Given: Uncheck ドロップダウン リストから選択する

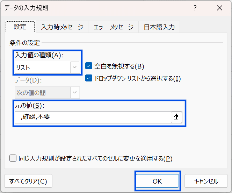Looking at the screenshot, I should pyautogui.click(x=89, y=78).
